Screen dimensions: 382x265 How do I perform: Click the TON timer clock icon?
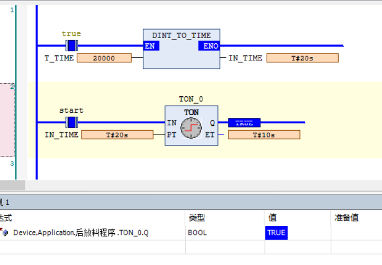(191, 128)
